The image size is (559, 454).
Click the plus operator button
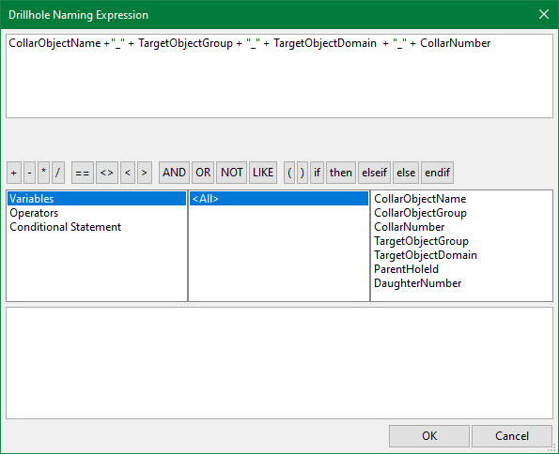click(14, 173)
